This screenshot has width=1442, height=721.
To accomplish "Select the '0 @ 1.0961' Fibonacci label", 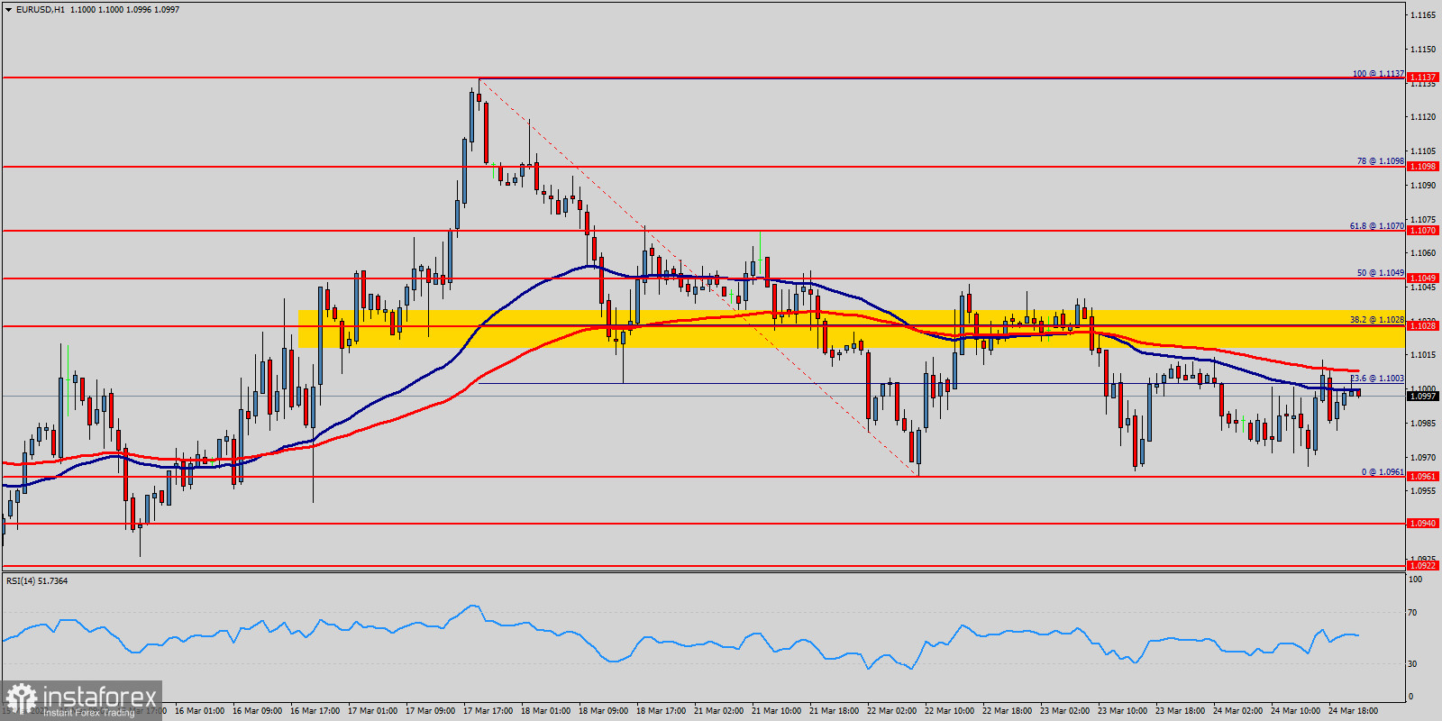I will point(1383,472).
